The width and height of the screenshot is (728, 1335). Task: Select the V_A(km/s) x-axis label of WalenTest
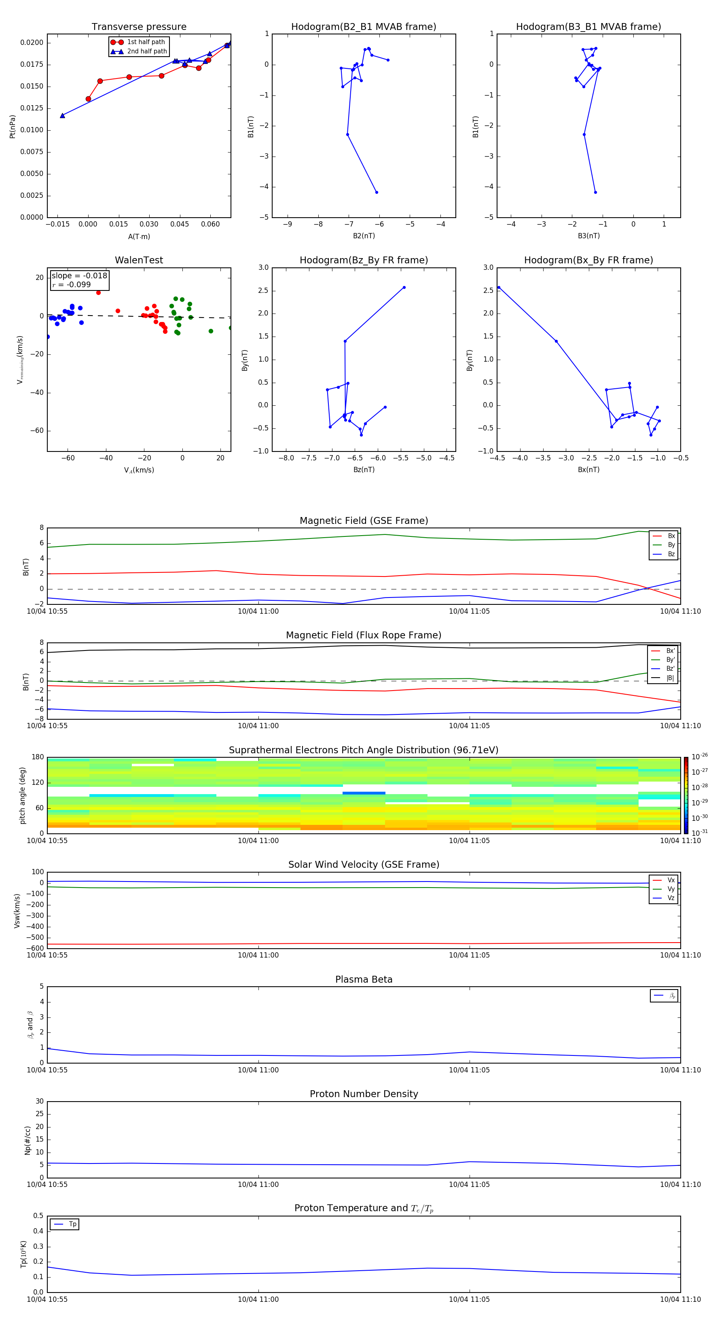point(139,470)
